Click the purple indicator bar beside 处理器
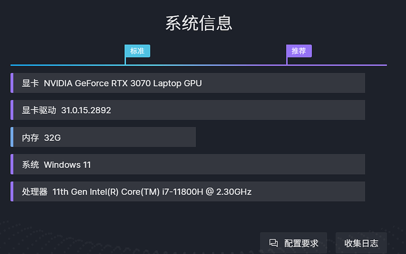 [12, 191]
